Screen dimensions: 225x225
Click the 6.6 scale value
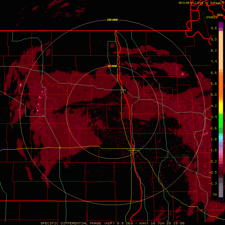(x=214, y=72)
